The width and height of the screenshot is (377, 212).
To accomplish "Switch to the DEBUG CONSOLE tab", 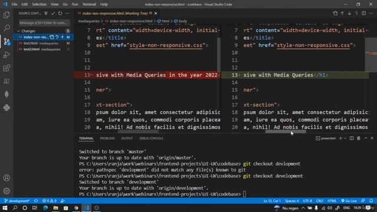I will (x=151, y=138).
